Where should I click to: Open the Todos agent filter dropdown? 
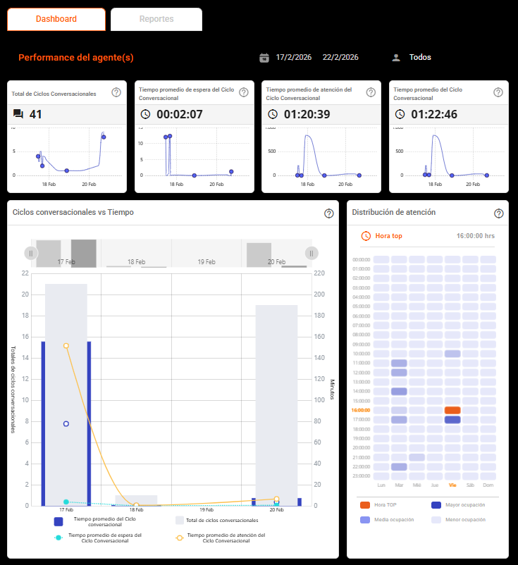tap(420, 58)
